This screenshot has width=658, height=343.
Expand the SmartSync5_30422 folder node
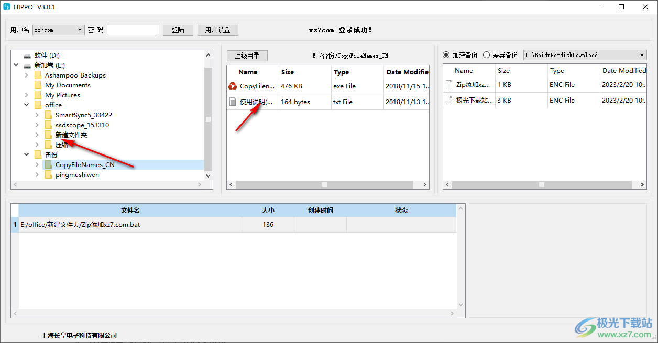(37, 115)
